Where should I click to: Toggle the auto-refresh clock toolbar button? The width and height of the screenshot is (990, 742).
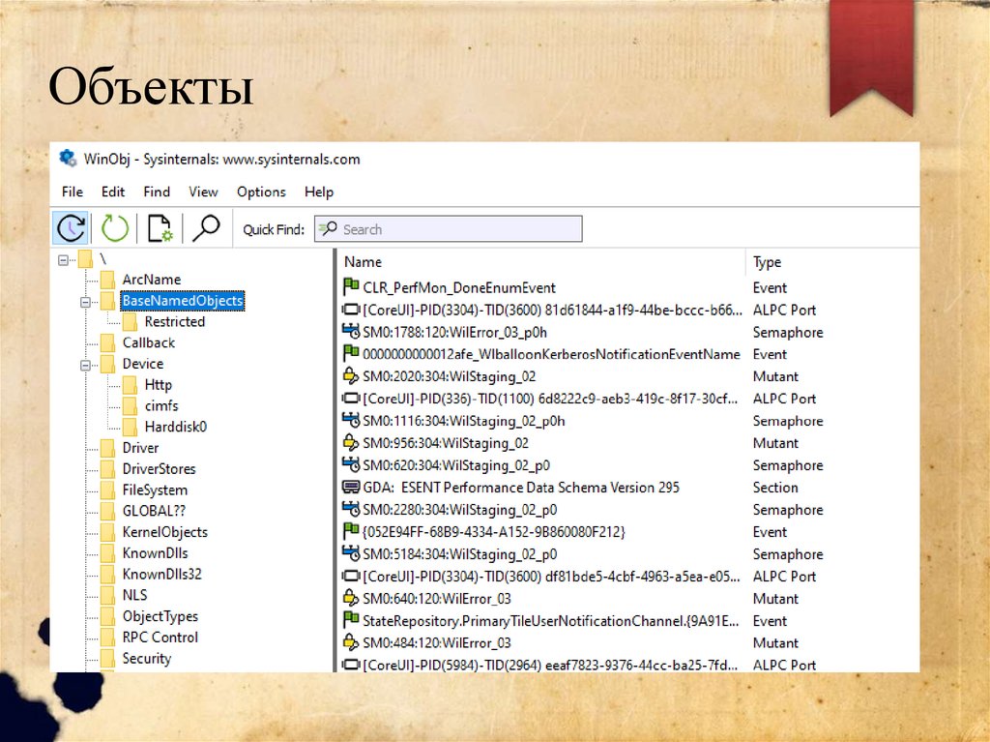71,228
